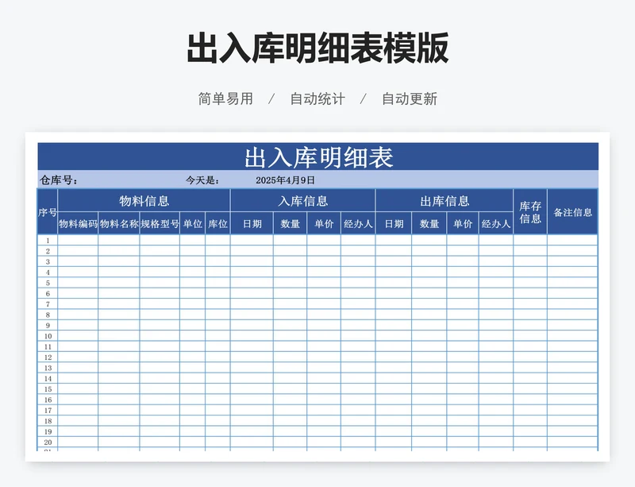Viewport: 635px width, 487px height.
Task: Select the date cell 2025年4月9日
Action: (285, 180)
